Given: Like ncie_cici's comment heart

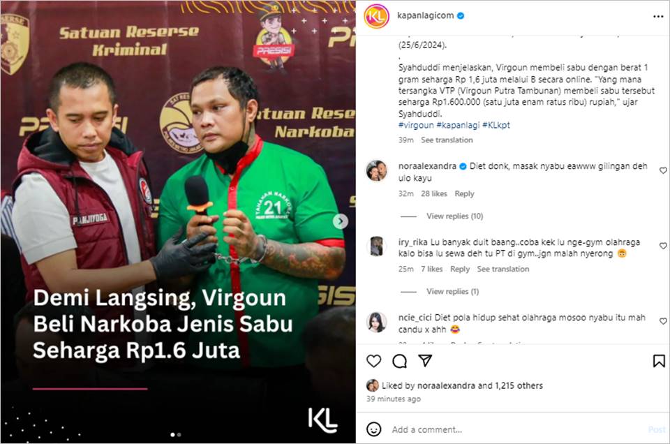Looking at the screenshot, I should click(663, 321).
